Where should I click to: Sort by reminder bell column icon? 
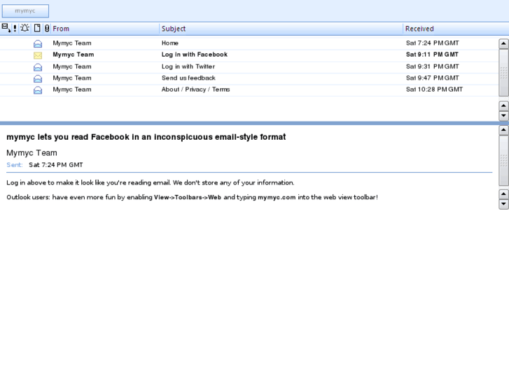(x=25, y=28)
